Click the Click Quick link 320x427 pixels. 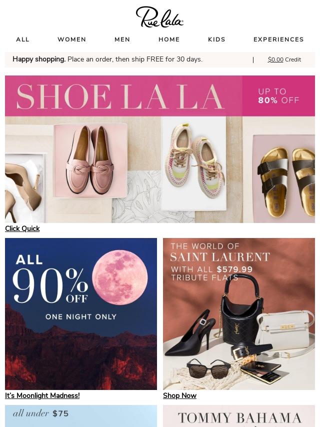22,229
